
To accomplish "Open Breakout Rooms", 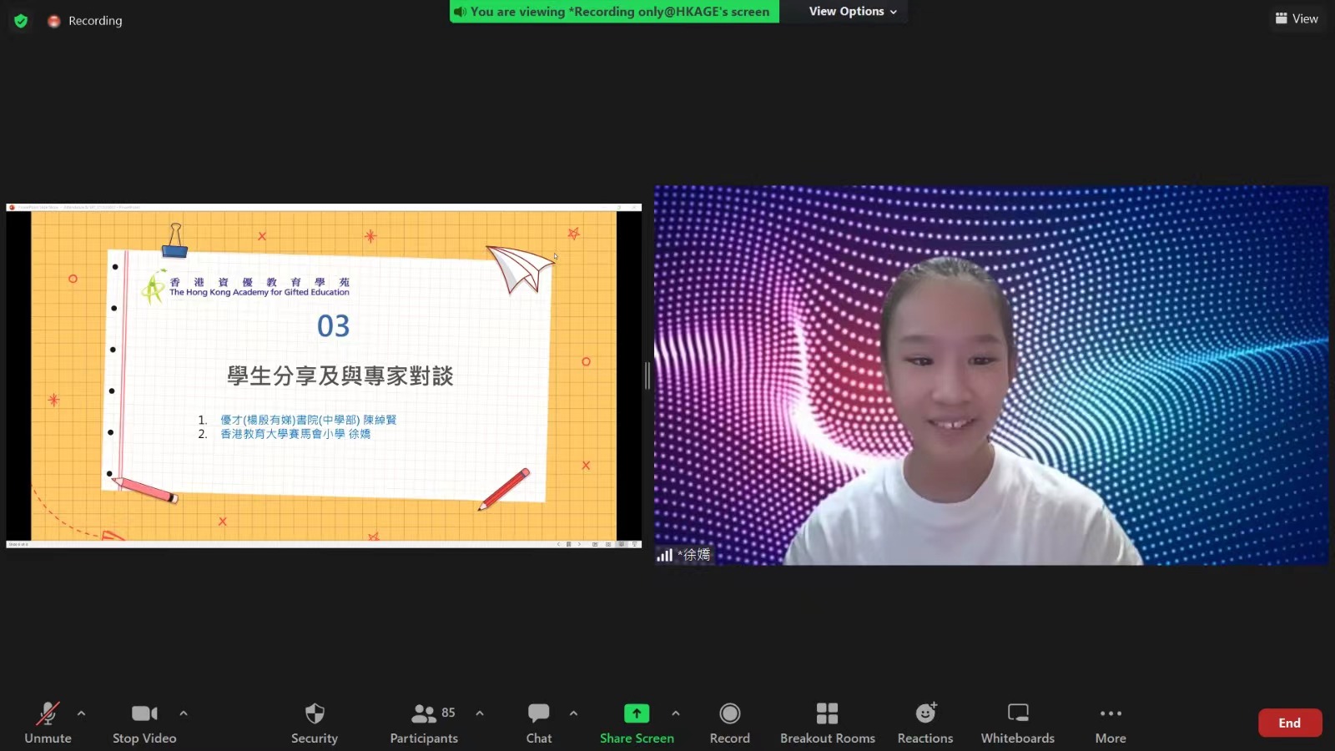I will [x=827, y=722].
